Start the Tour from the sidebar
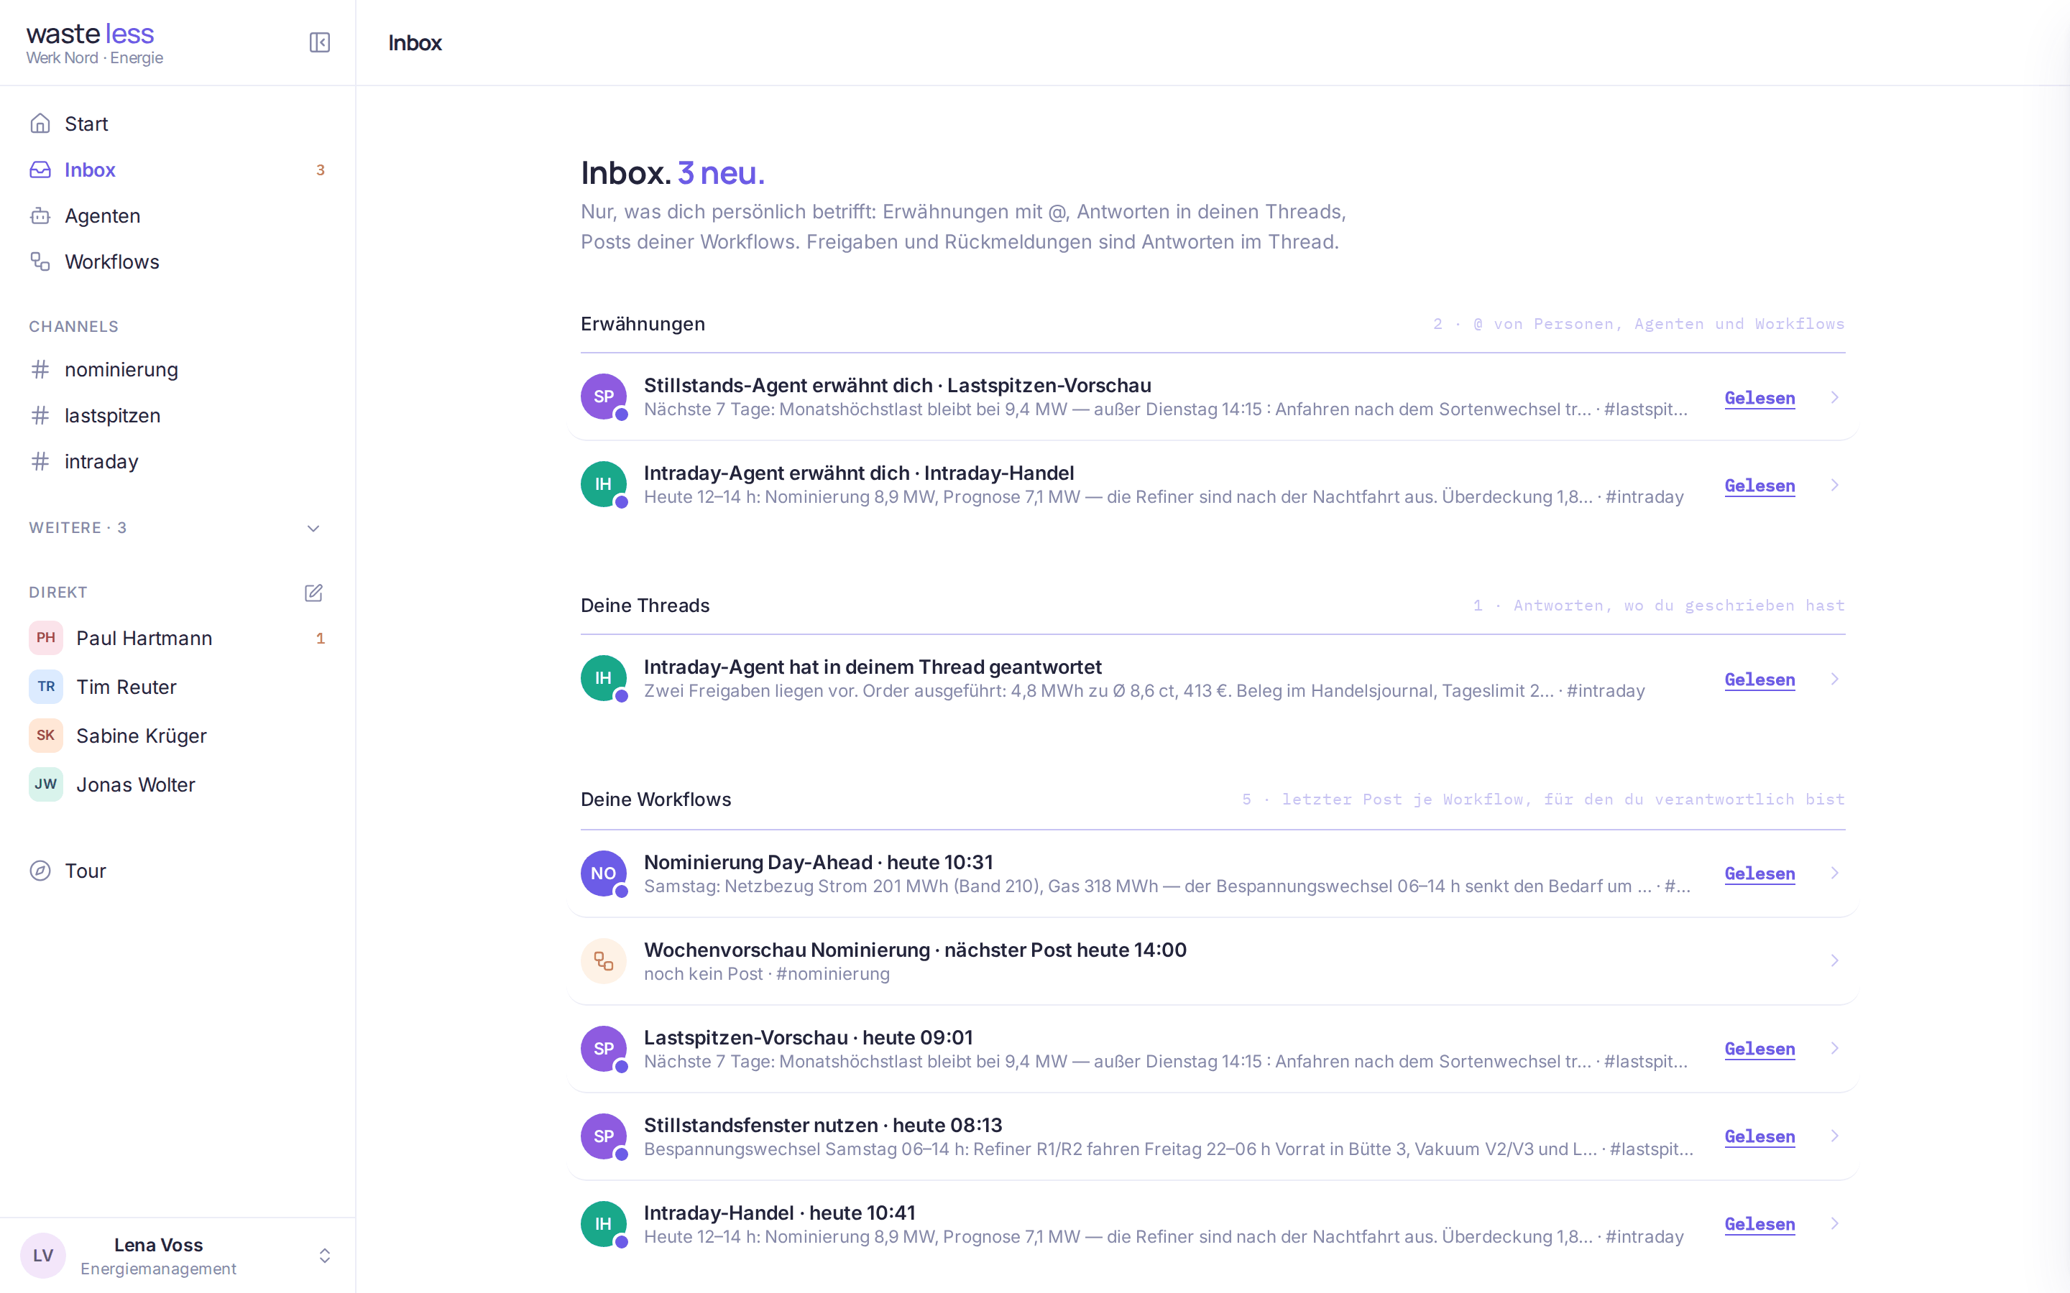 [x=176, y=871]
